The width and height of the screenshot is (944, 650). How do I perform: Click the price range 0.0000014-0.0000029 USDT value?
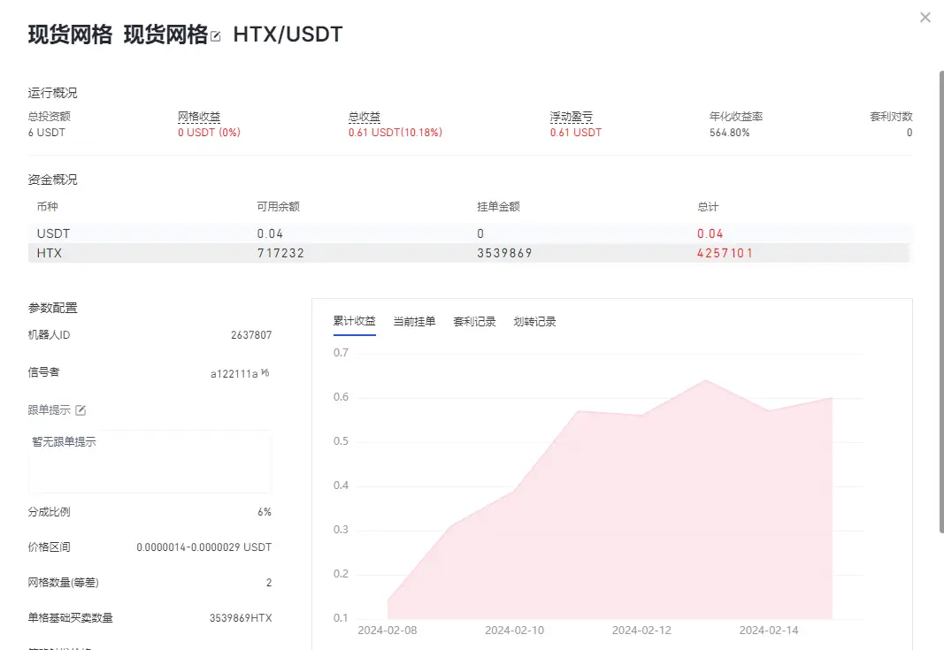[204, 547]
